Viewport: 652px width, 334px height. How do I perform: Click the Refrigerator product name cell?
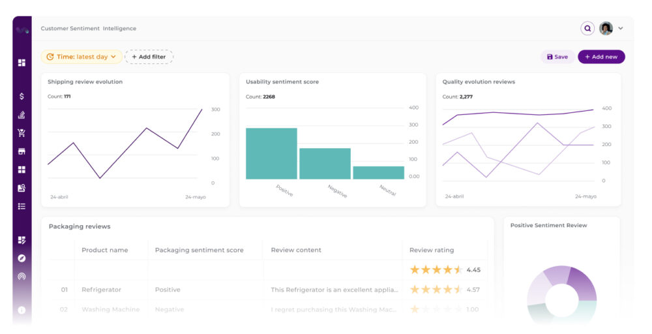[102, 290]
